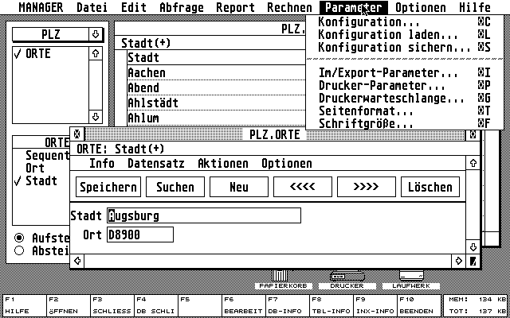The width and height of the screenshot is (510, 318).
Task: Click the ORTE table list scroll up arrow
Action: 96,53
